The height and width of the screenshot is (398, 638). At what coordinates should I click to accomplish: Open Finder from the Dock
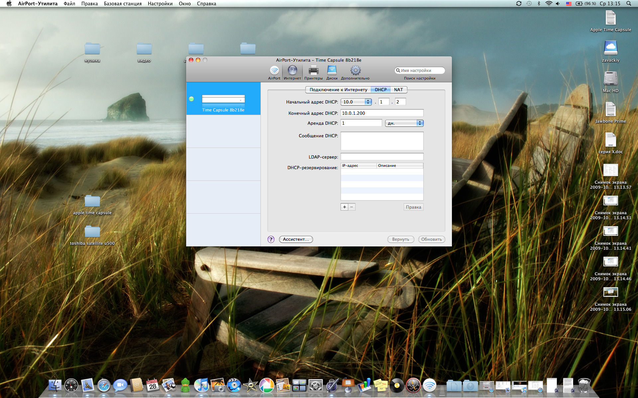pyautogui.click(x=55, y=385)
